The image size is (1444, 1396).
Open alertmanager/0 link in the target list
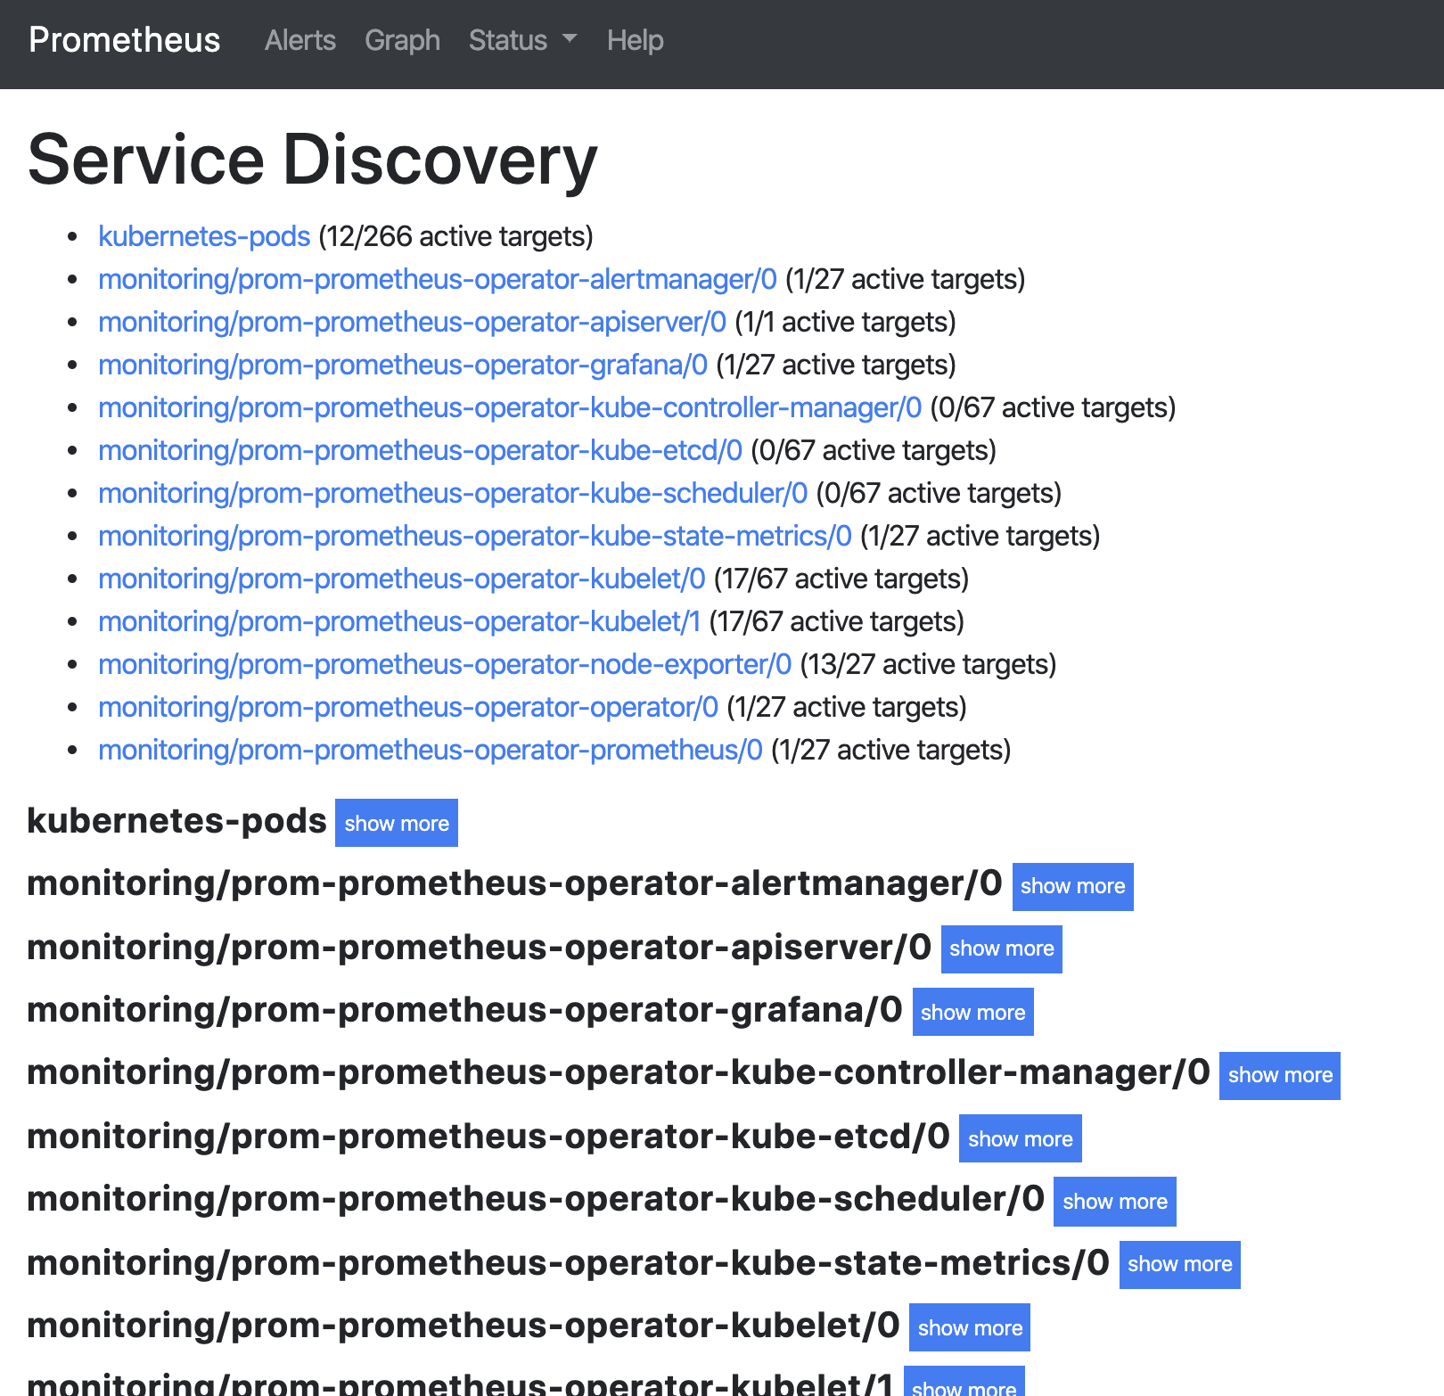click(438, 279)
